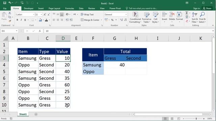Click the Cut scissors icon
The height and width of the screenshot is (121, 216).
coord(10,13)
